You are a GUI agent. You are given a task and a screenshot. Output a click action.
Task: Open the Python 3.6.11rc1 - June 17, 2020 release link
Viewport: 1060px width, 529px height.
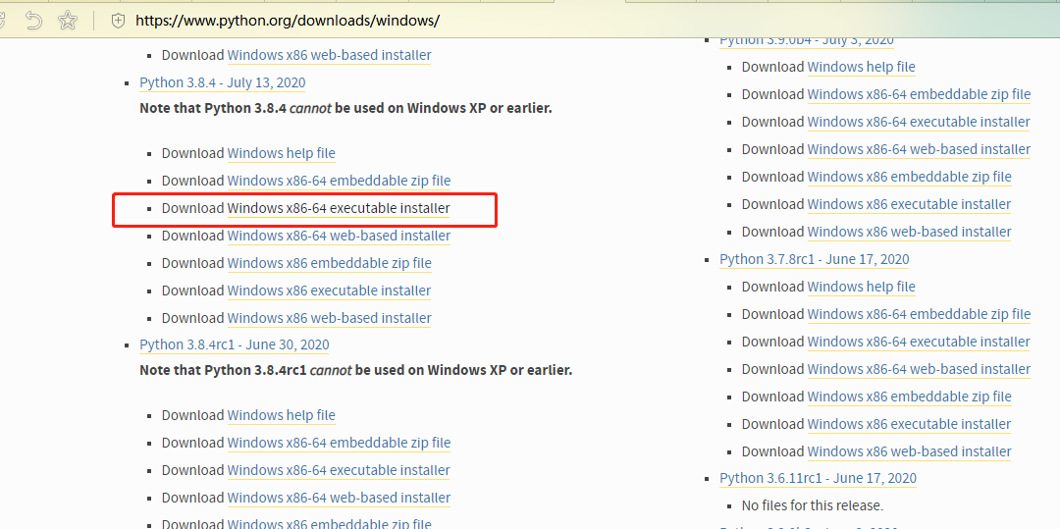(818, 478)
